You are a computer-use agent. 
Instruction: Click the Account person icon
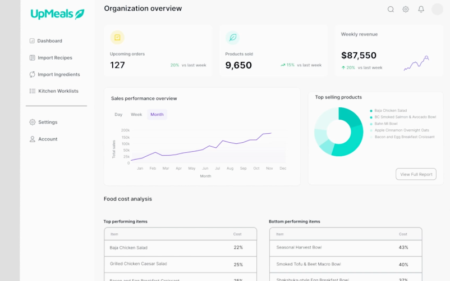tap(33, 139)
